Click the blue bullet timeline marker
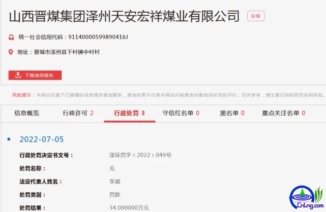Image resolution: width=326 pixels, height=212 pixels. click(x=9, y=139)
